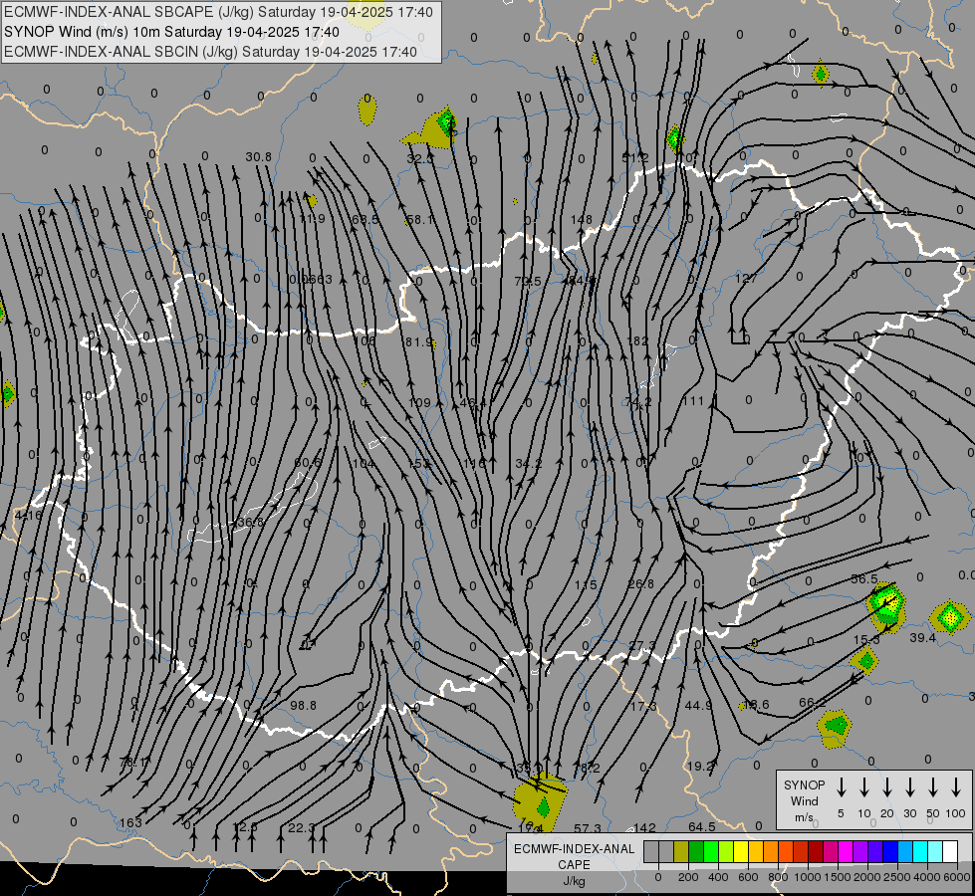
Task: Click the 10 m/s wind legend arrow
Action: [x=863, y=787]
